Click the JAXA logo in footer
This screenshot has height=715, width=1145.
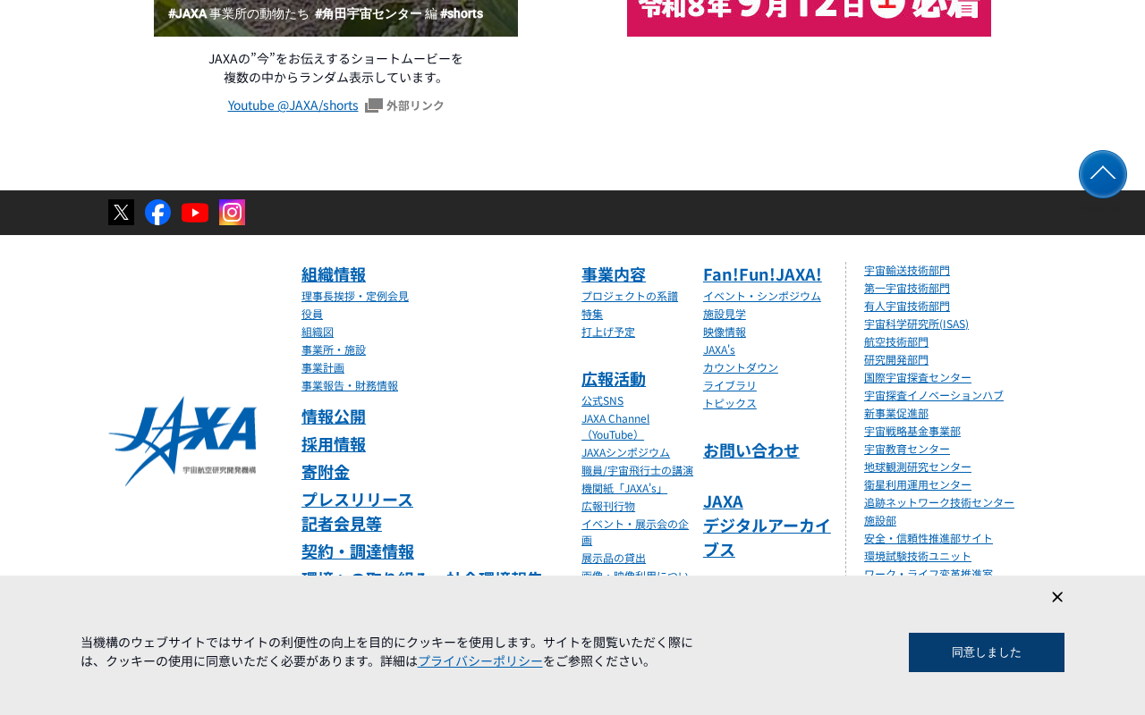click(x=182, y=441)
